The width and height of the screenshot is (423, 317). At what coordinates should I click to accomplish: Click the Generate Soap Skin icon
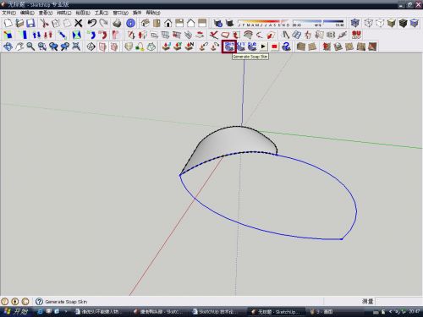229,46
